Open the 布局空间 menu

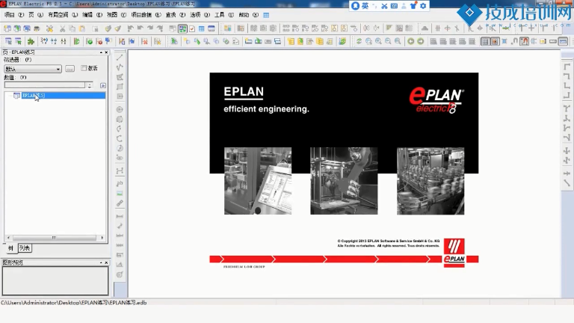point(63,15)
